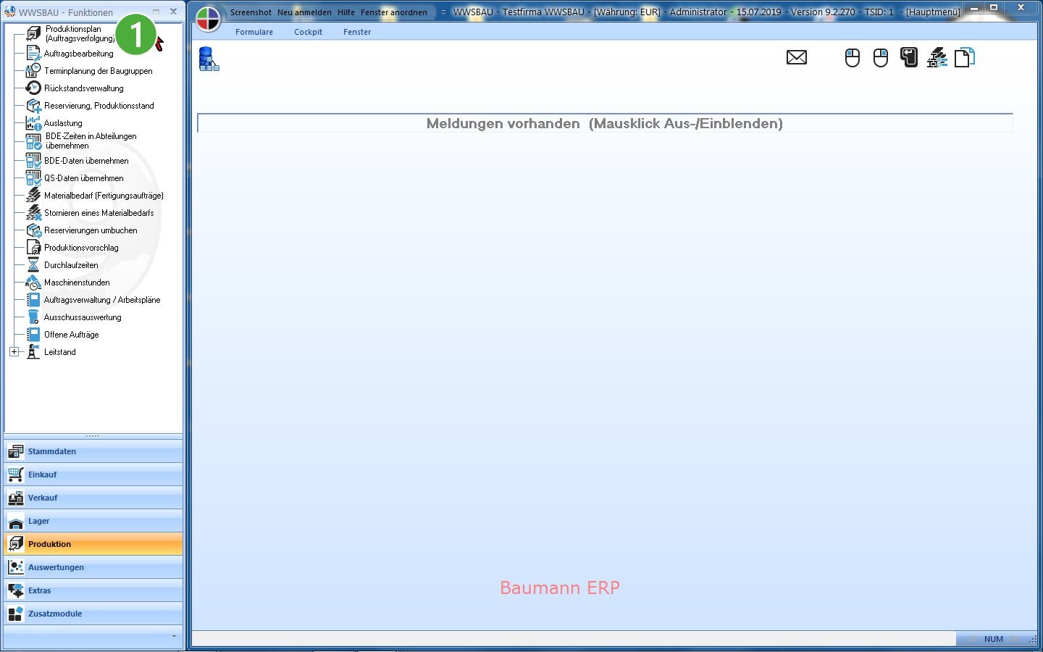Select Auslastung tree entry text

(63, 123)
